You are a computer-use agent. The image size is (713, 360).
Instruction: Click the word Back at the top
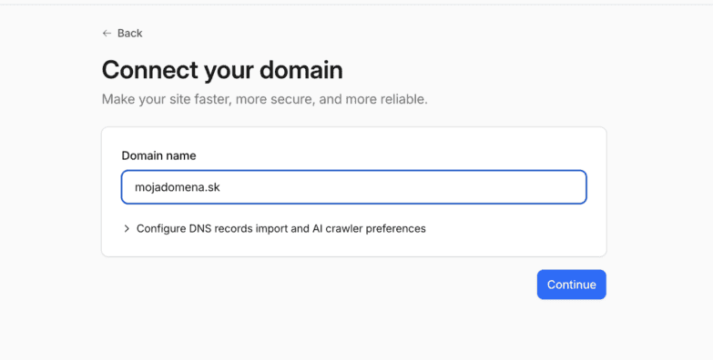pyautogui.click(x=129, y=33)
